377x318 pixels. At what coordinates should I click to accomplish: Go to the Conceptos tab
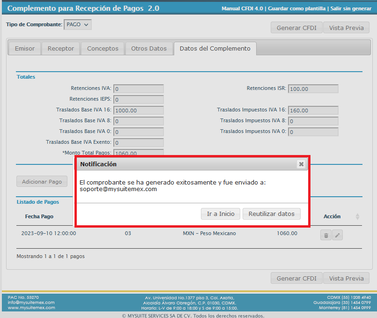click(x=103, y=49)
